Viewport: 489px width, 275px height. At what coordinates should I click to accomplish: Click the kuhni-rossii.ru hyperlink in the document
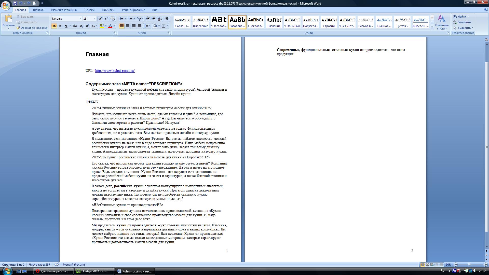click(x=115, y=71)
